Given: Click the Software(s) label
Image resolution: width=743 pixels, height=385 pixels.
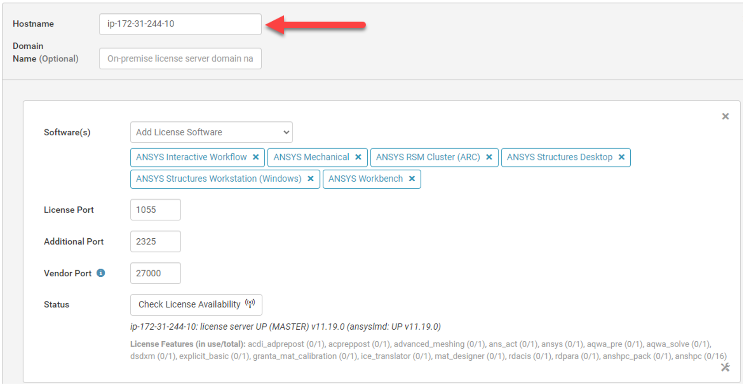Looking at the screenshot, I should (67, 132).
